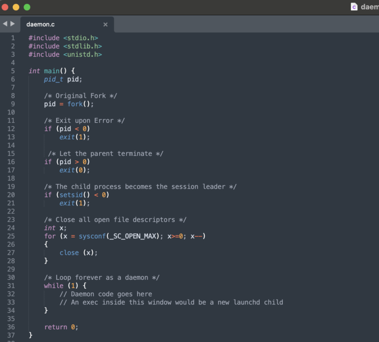The height and width of the screenshot is (342, 379).
Task: Click the #include <unistd.h> line
Action: click(65, 55)
